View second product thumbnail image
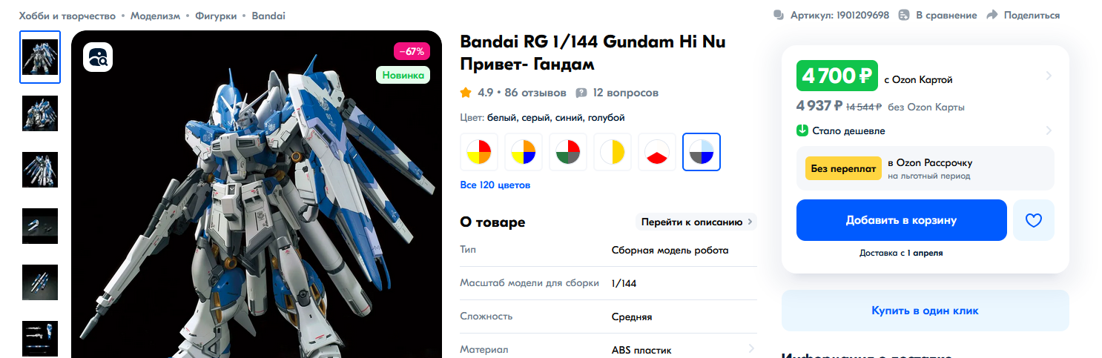1102x358 pixels. tap(40, 113)
